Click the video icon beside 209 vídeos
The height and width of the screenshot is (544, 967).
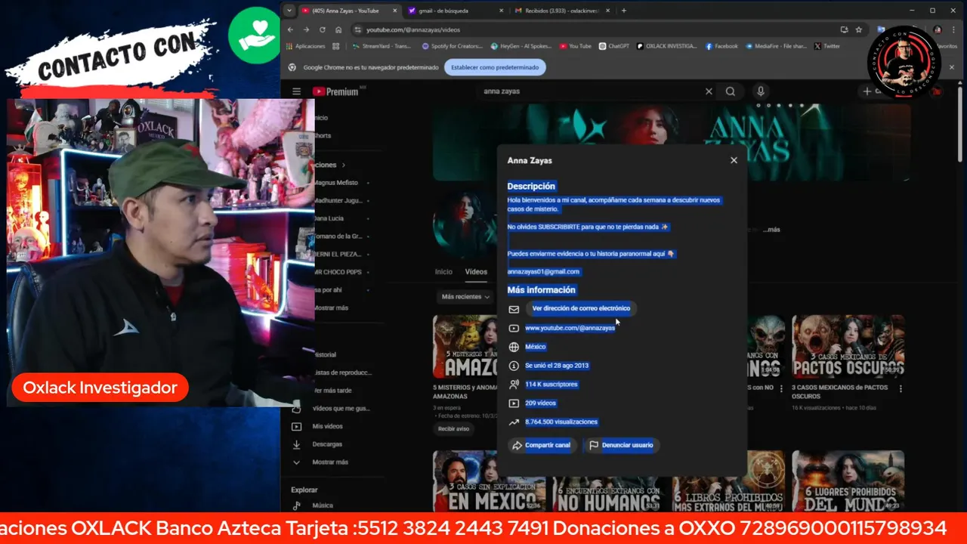[514, 403]
